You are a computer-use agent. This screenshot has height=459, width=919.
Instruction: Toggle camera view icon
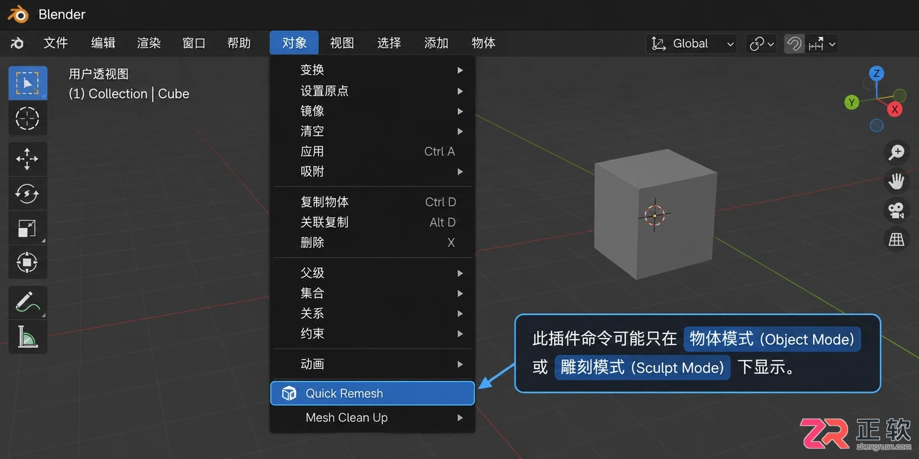[897, 210]
